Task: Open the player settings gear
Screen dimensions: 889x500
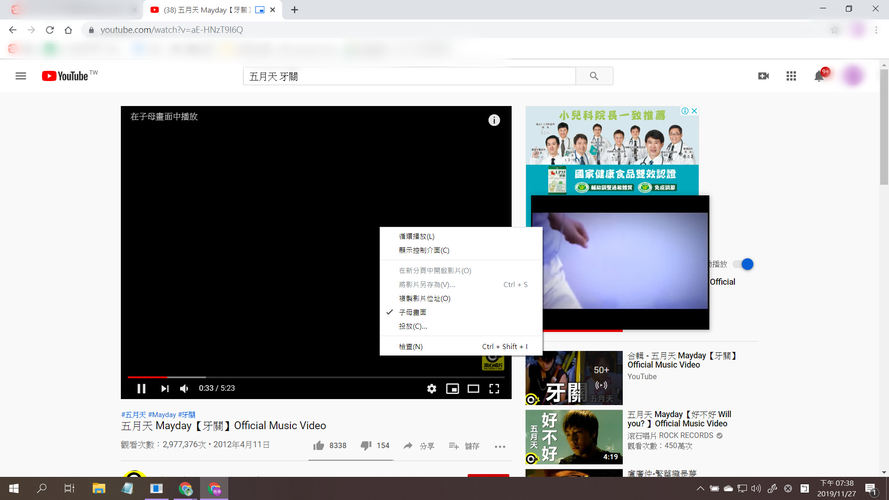Action: coord(432,388)
